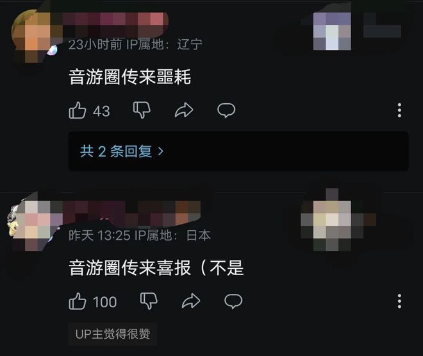
Task: Open more options for the 音游圈传来喜报 comment
Action: pyautogui.click(x=399, y=301)
